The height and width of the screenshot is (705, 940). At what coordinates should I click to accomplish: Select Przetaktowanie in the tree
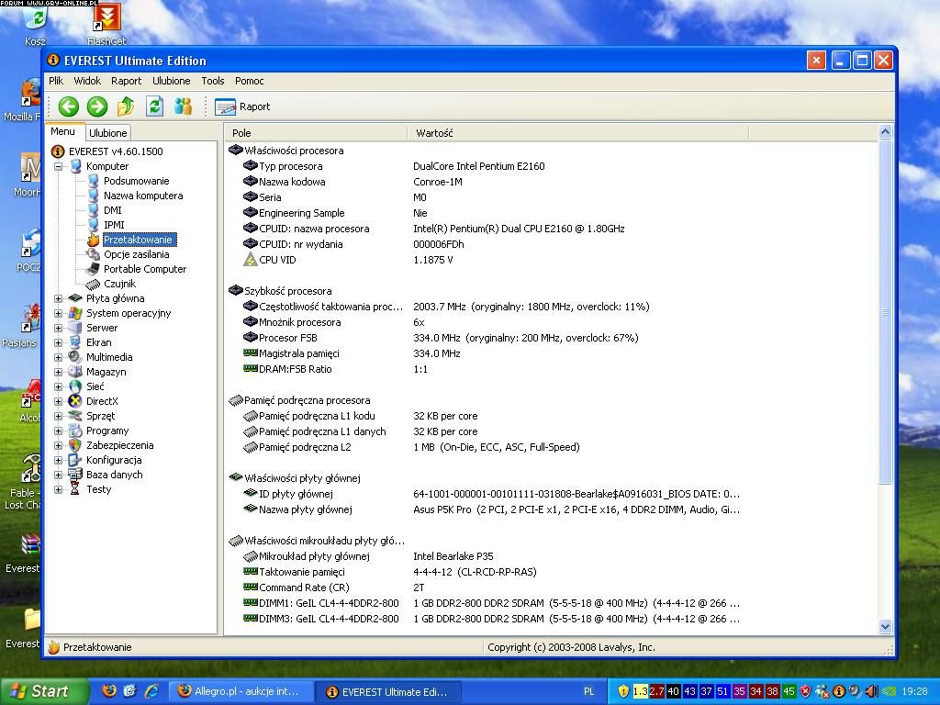(139, 240)
